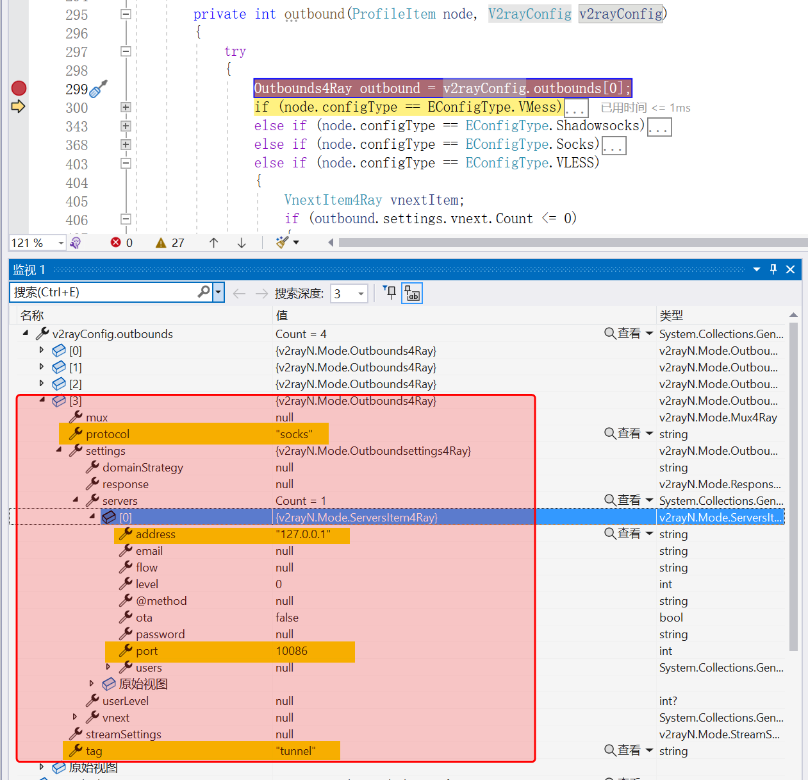Click the warning count showing 27
This screenshot has width=808, height=780.
[170, 242]
